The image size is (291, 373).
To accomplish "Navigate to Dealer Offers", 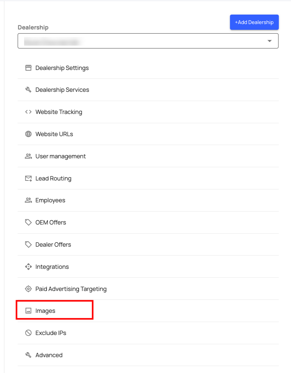I will 53,244.
